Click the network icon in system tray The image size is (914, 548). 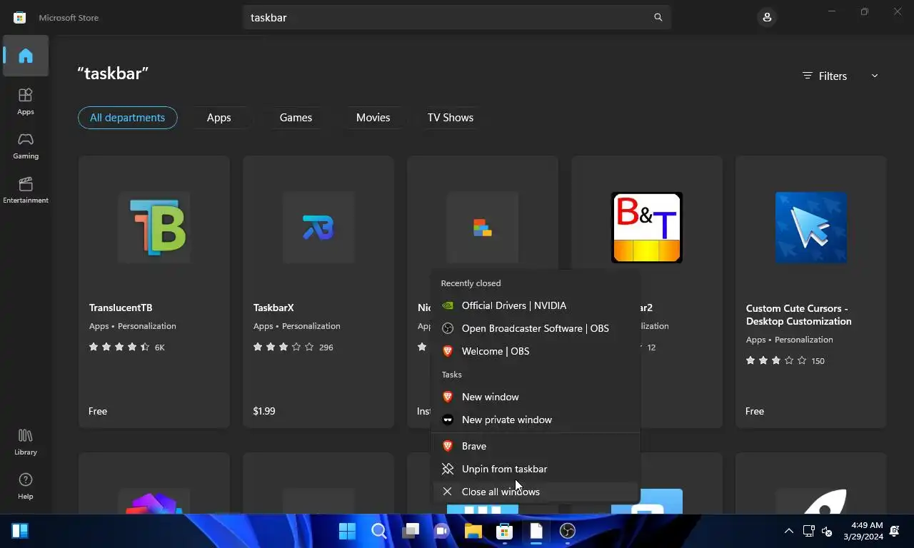click(808, 531)
